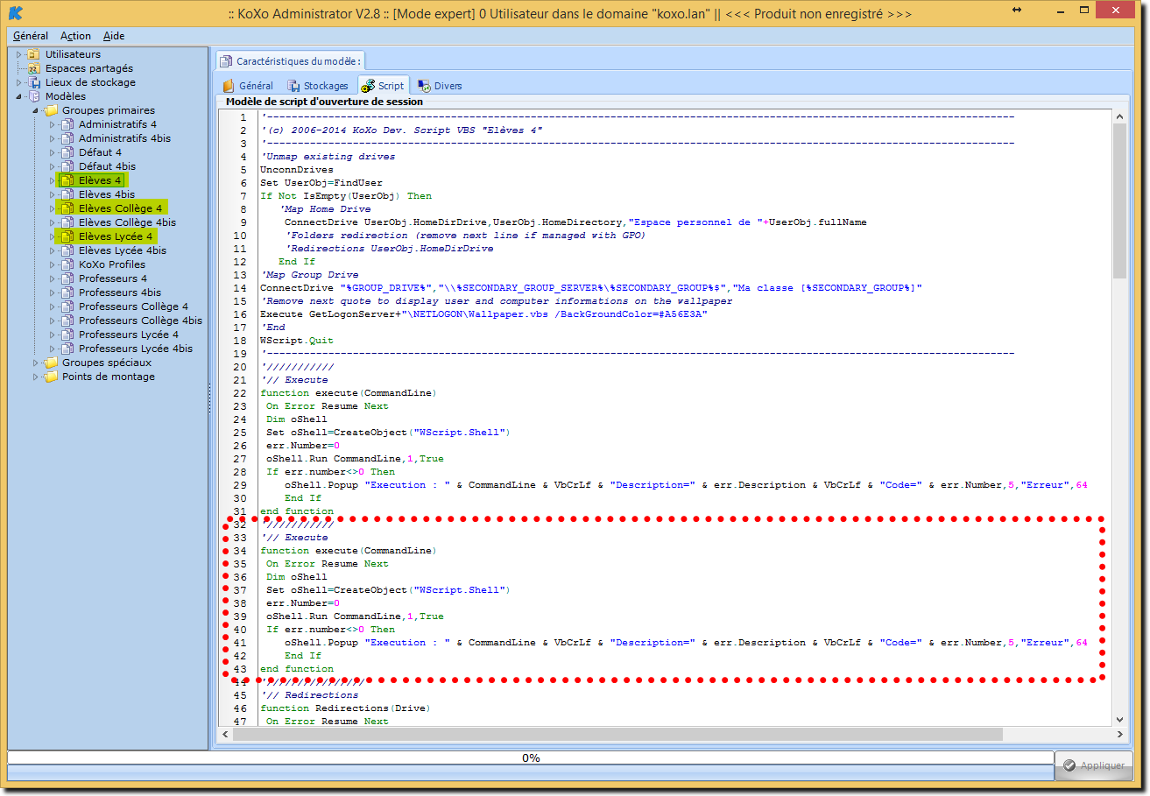Click the scroll-down arrow of the script editor
The image size is (1150, 796).
[1119, 720]
